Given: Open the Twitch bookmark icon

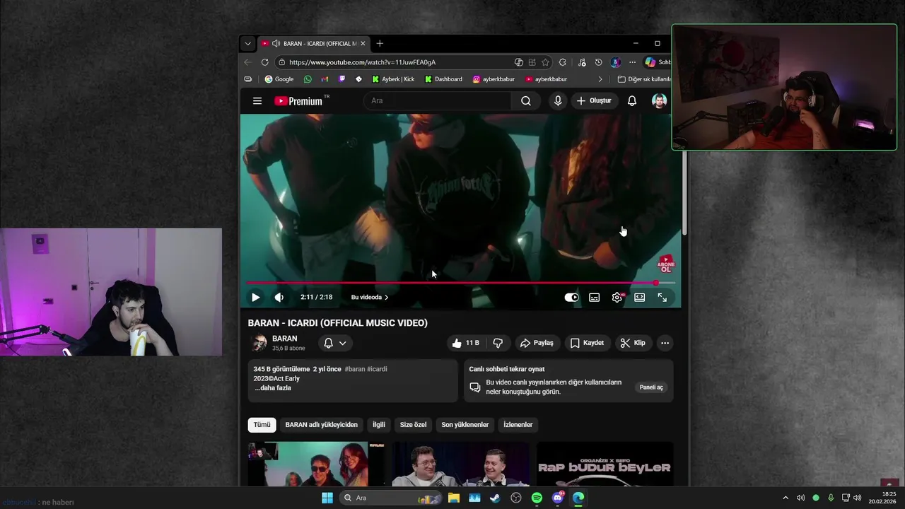Looking at the screenshot, I should click(x=341, y=79).
